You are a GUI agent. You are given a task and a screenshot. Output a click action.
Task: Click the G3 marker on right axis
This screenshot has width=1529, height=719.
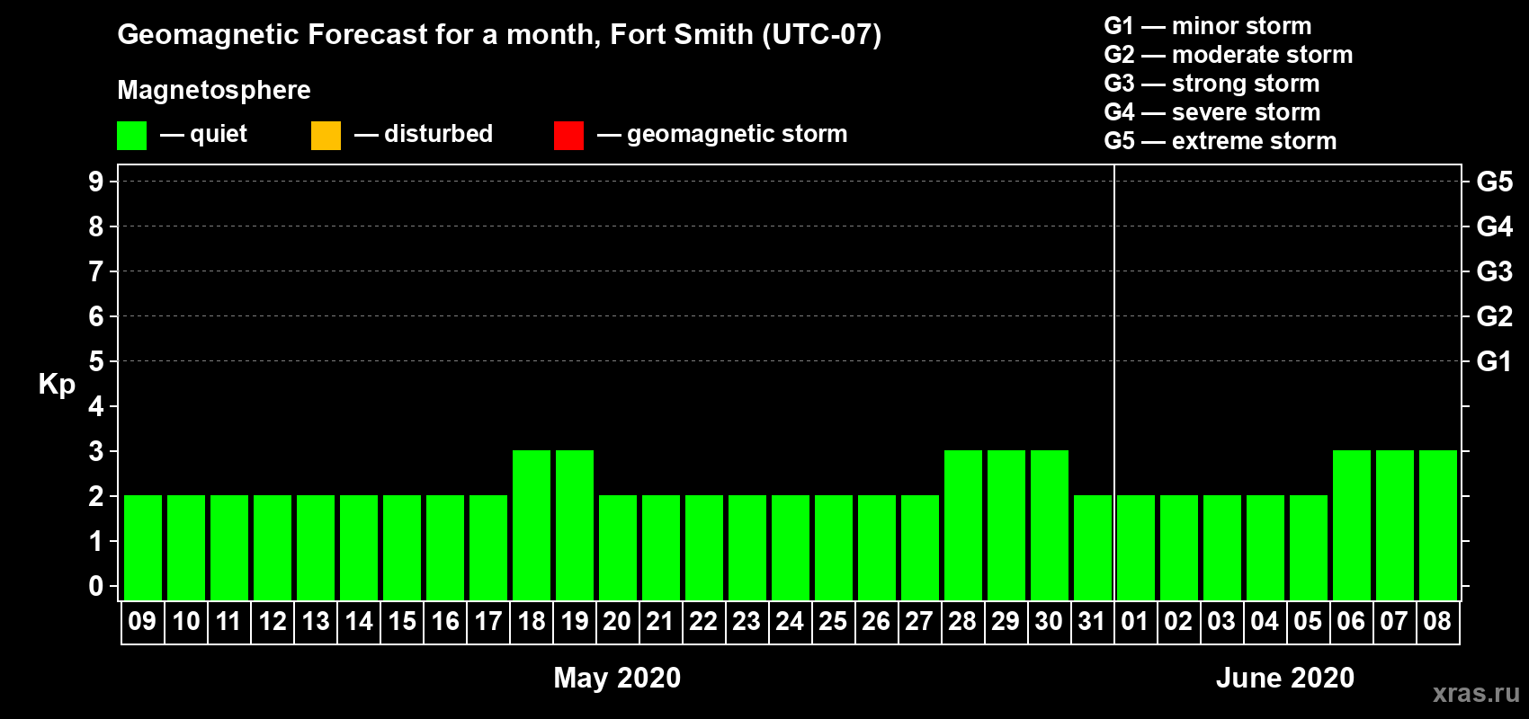1494,271
